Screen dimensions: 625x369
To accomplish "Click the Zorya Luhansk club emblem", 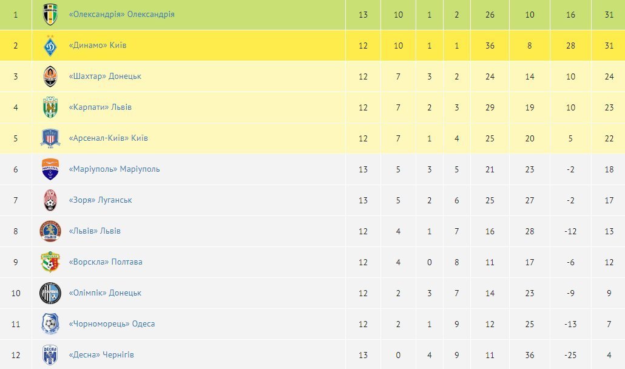I will (50, 200).
